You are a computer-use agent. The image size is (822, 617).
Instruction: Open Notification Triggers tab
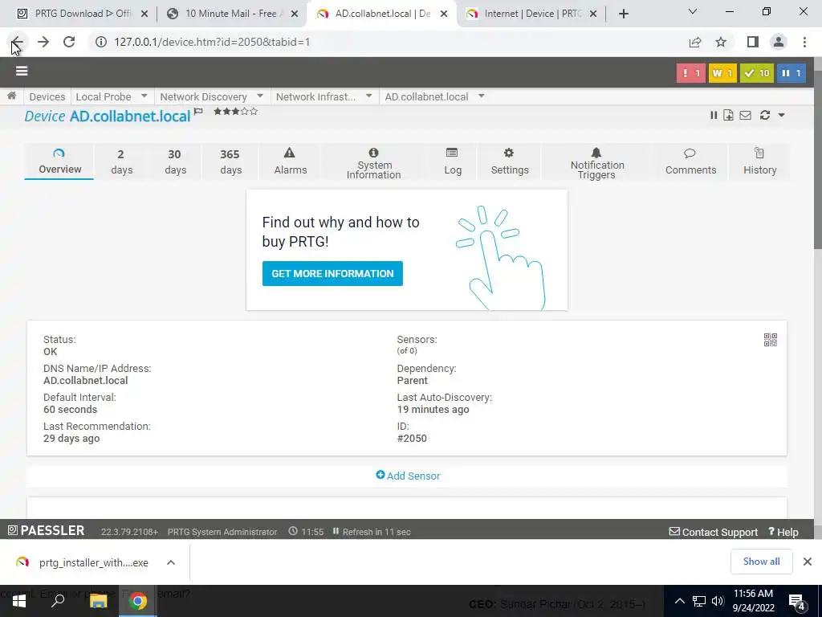point(596,163)
